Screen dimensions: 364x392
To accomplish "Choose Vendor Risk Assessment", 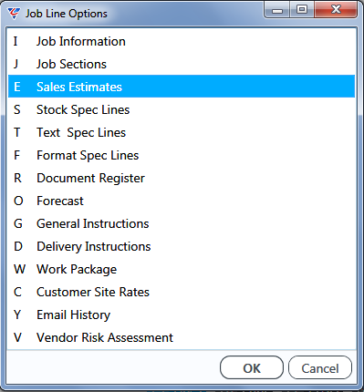I will [182, 337].
